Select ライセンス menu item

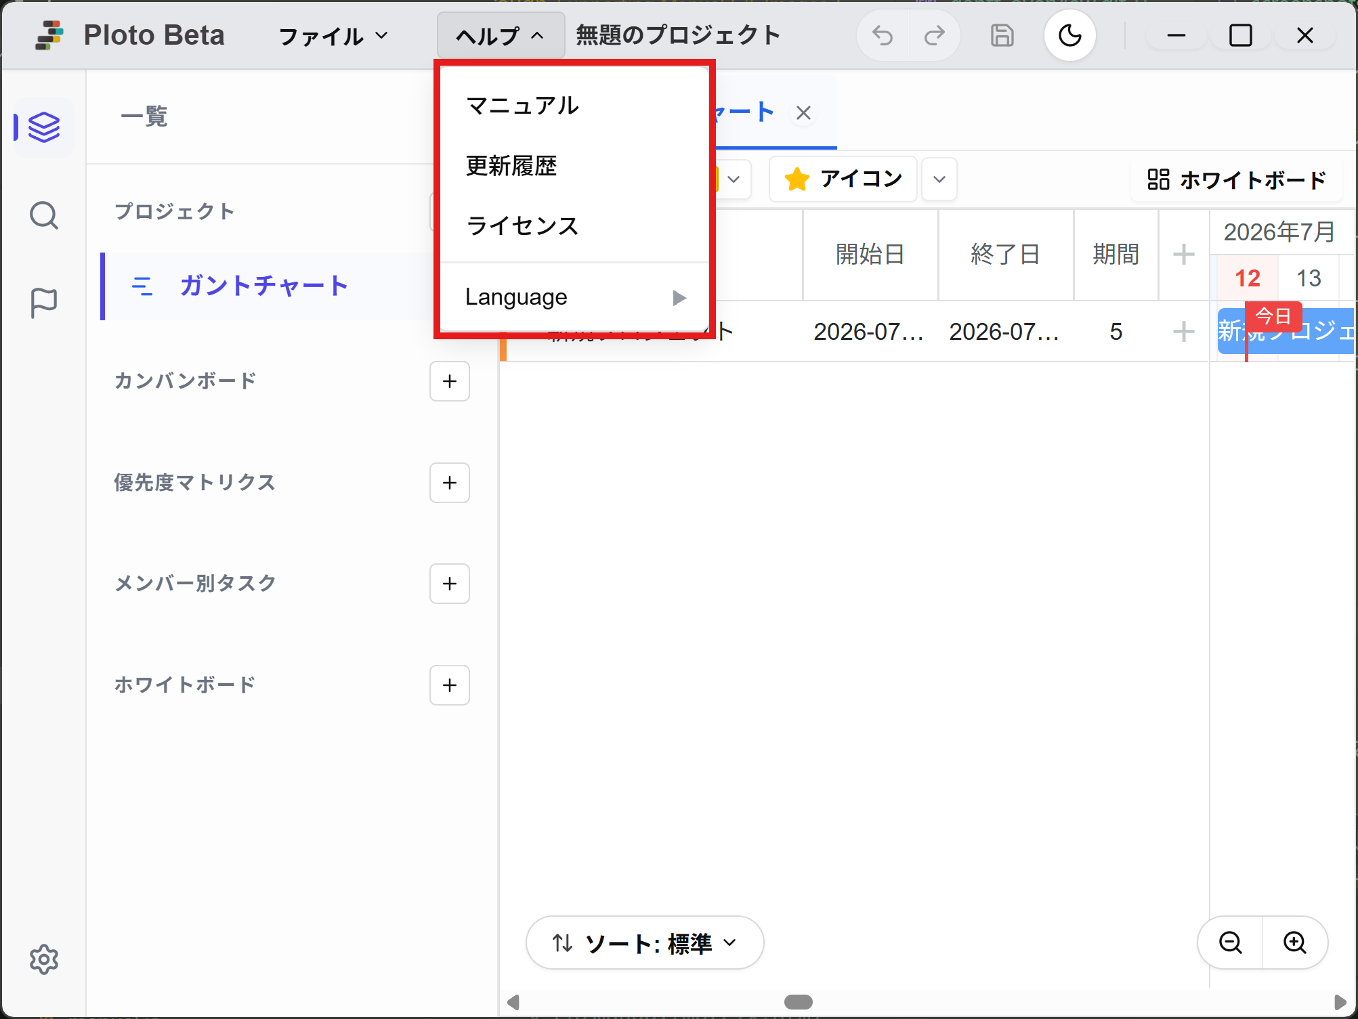(574, 225)
